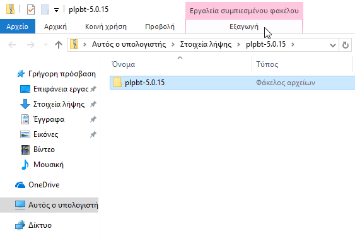Click the Βίντεο film strip icon
355x241 pixels.
click(x=25, y=150)
